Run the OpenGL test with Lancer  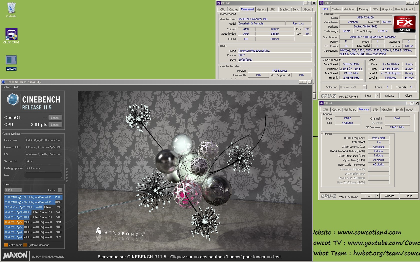[55, 118]
